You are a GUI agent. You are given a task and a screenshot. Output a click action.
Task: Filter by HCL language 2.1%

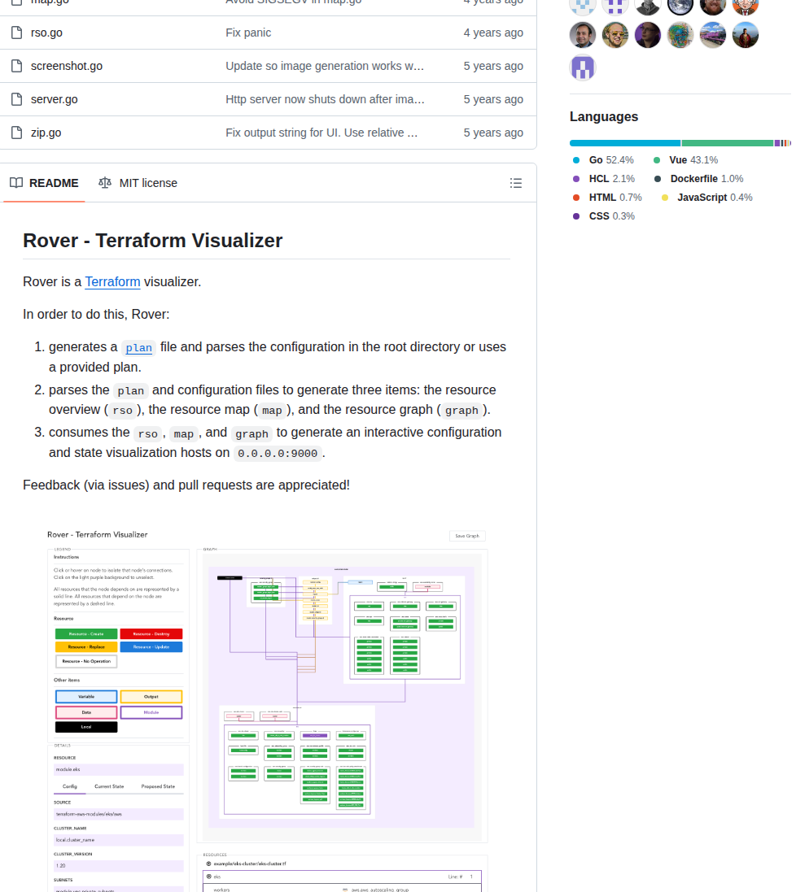pyautogui.click(x=604, y=179)
